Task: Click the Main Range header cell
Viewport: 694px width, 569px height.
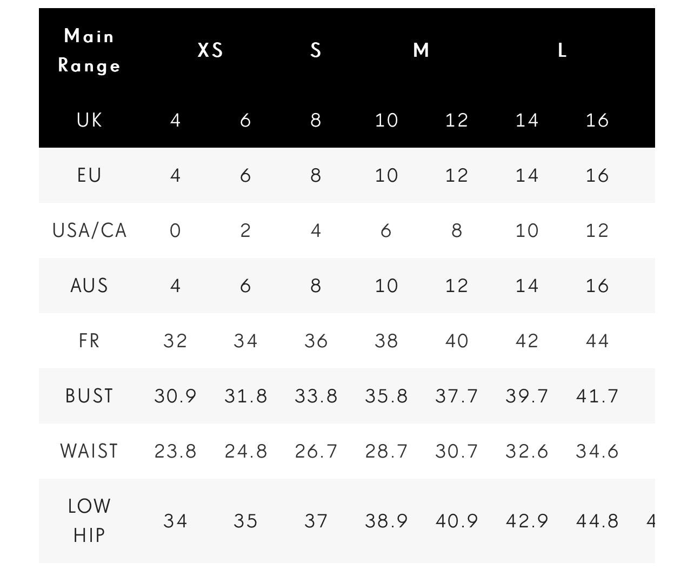Action: coord(89,51)
